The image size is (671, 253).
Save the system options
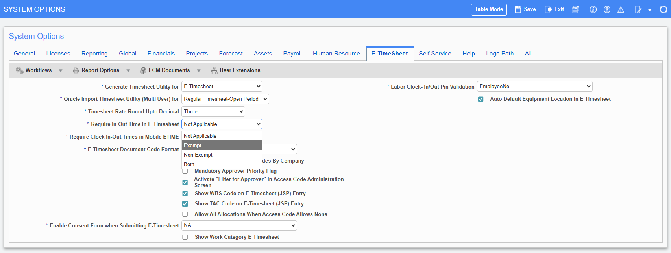(525, 9)
